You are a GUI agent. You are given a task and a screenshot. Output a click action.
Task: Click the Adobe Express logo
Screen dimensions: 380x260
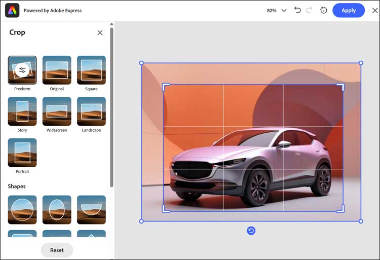(x=12, y=11)
